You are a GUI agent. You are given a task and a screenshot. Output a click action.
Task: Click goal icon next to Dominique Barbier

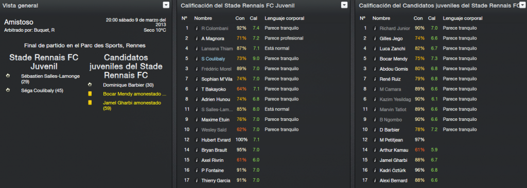click(x=90, y=85)
